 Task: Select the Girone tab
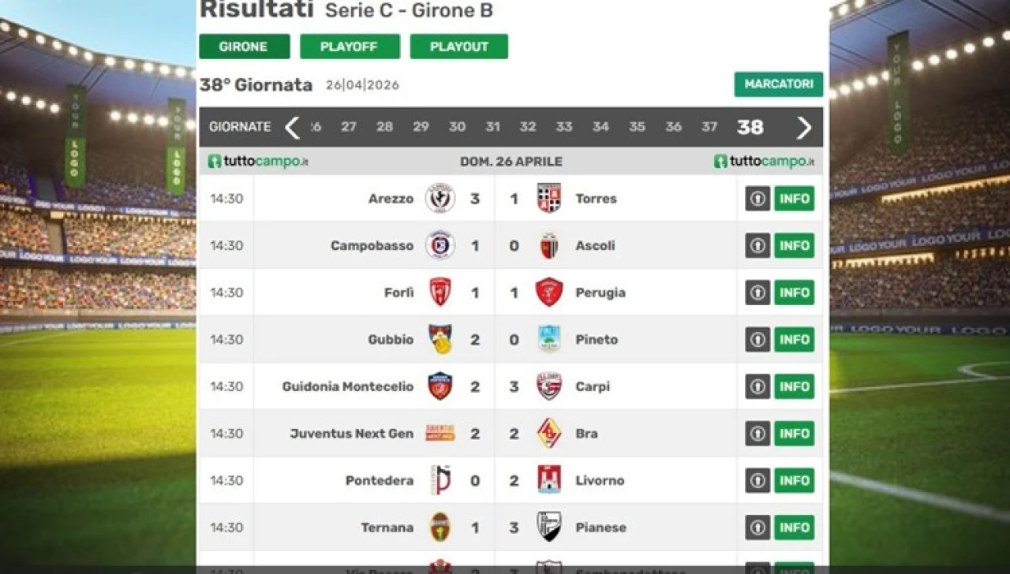pos(244,47)
